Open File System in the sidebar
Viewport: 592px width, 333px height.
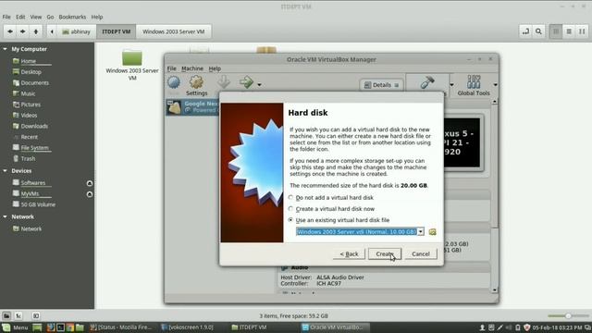pos(34,148)
